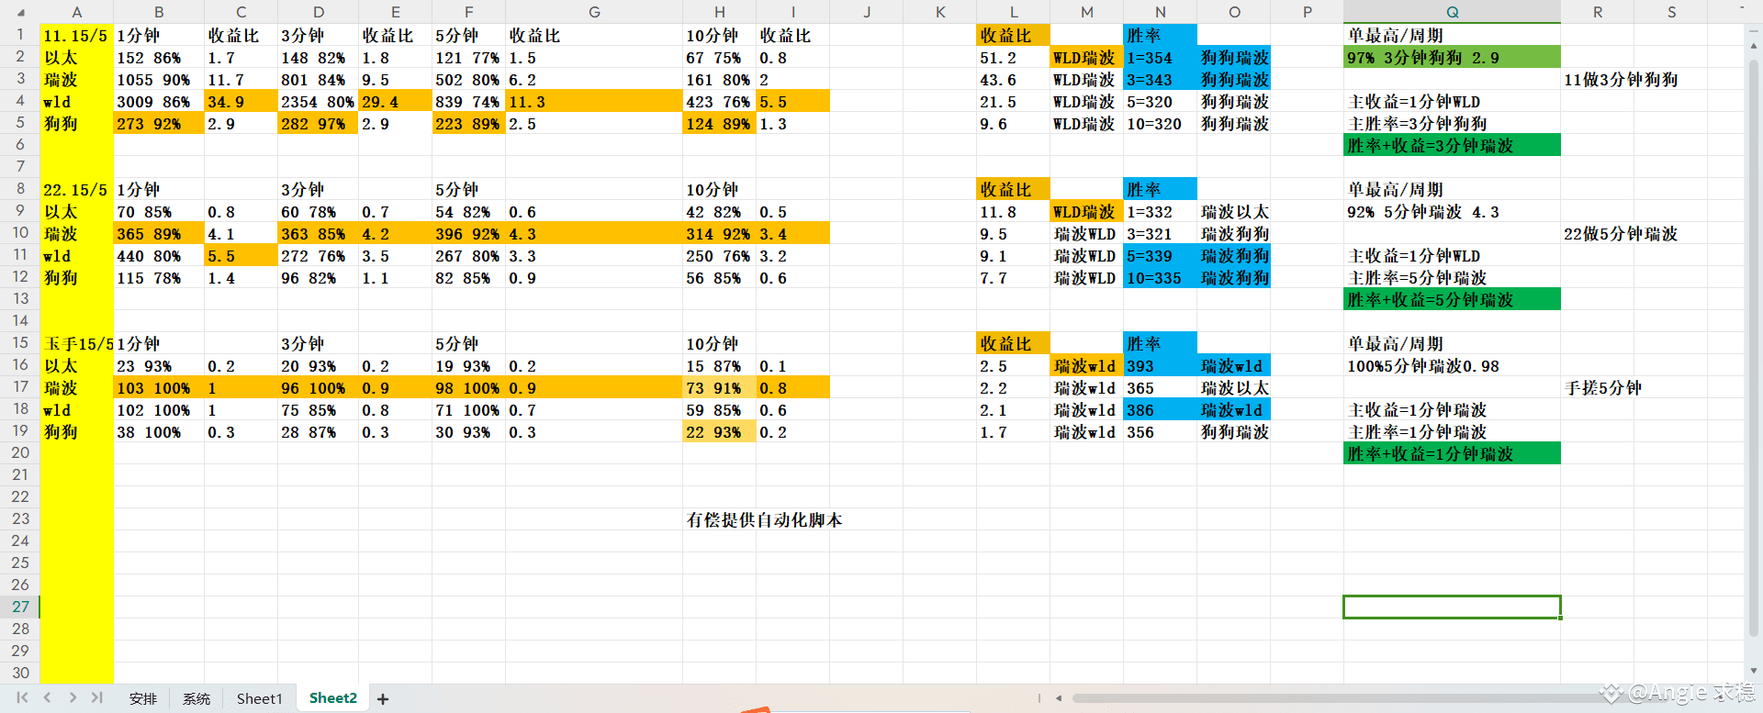Screen dimensions: 1763x713
Task: Select the cell 92% 5分钟瑞波 4.3
Action: 1452,211
